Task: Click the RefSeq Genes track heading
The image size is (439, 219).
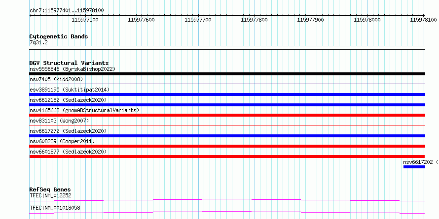Action: tap(50, 189)
